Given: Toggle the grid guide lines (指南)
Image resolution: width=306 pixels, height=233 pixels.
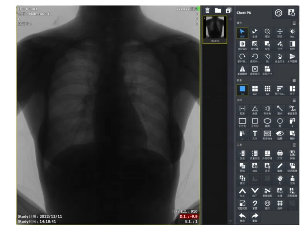Looking at the screenshot, I should click(280, 205).
